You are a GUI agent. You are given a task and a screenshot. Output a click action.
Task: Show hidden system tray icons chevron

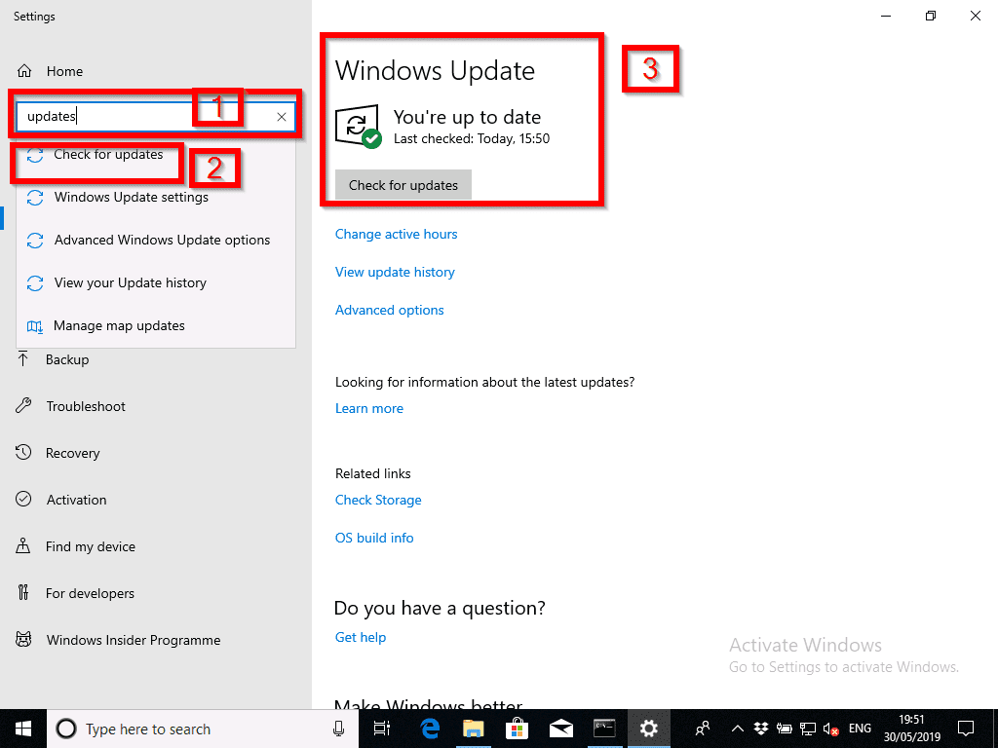pos(737,729)
